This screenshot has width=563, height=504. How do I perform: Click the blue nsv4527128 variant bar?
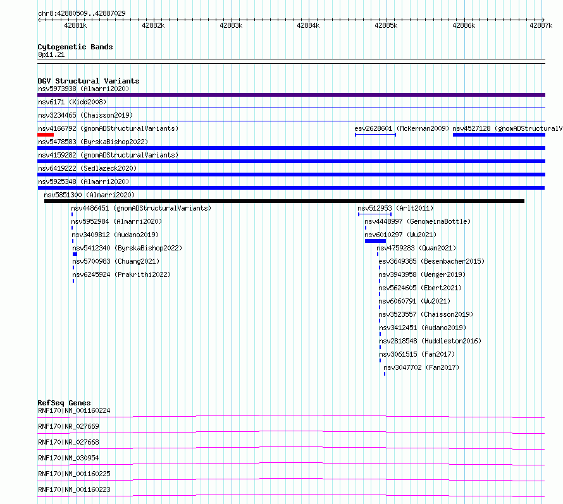click(499, 135)
